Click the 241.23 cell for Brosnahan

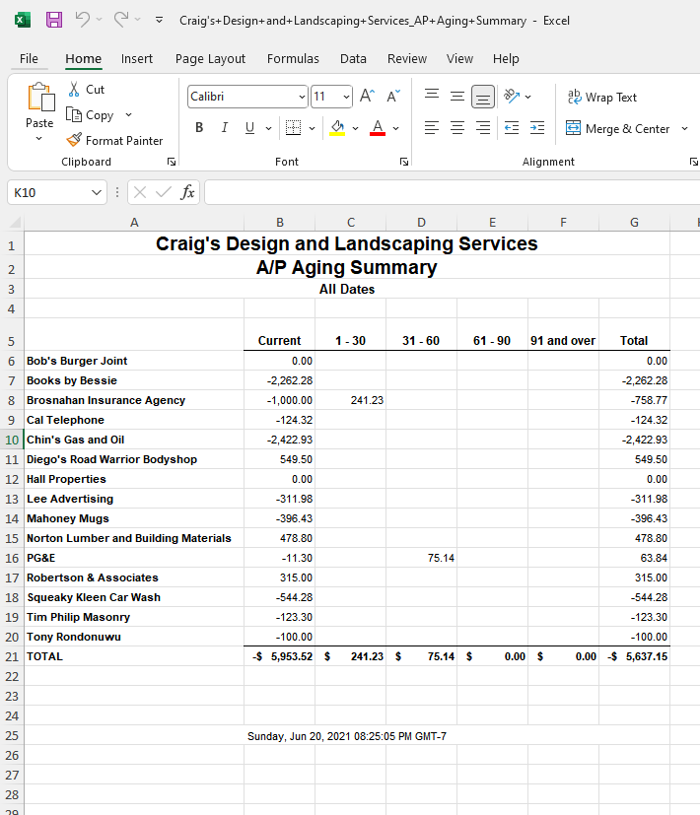tap(351, 400)
